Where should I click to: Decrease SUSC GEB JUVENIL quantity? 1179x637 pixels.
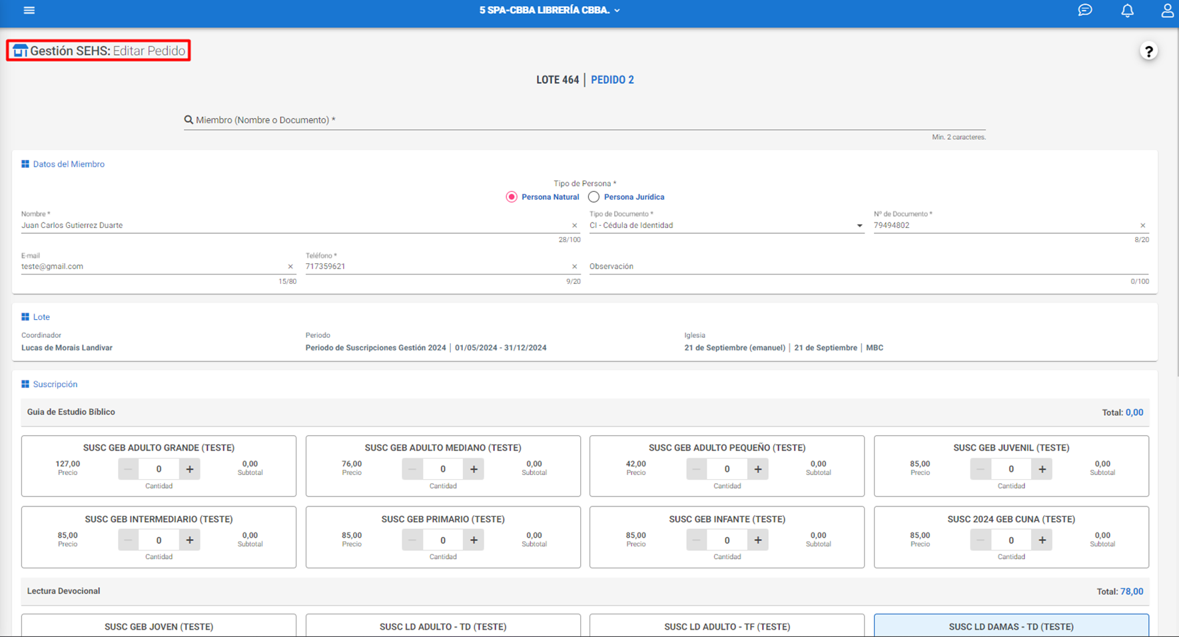(981, 469)
